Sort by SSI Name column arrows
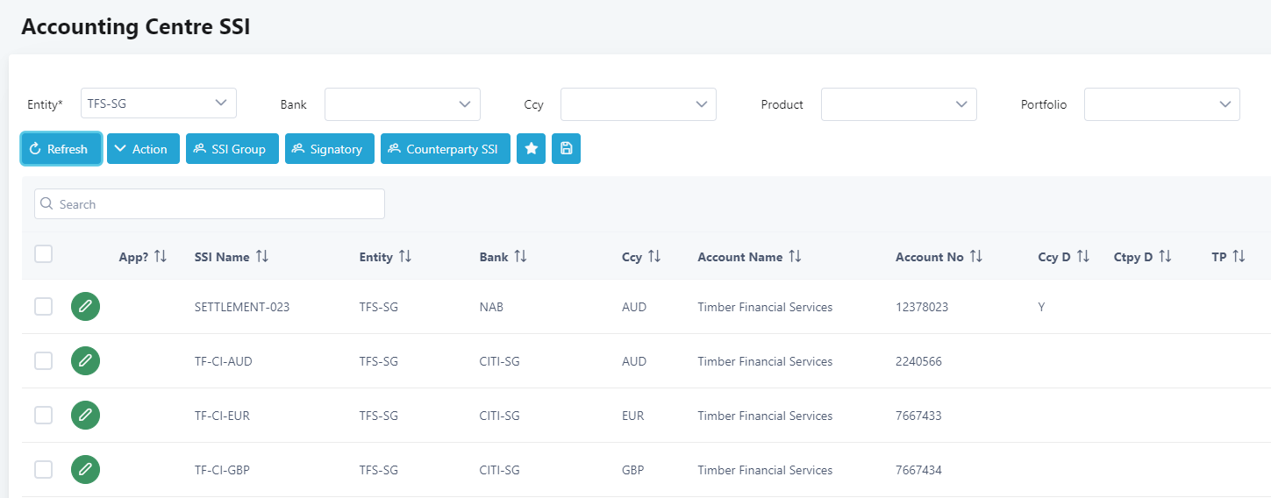The width and height of the screenshot is (1271, 498). (x=261, y=257)
